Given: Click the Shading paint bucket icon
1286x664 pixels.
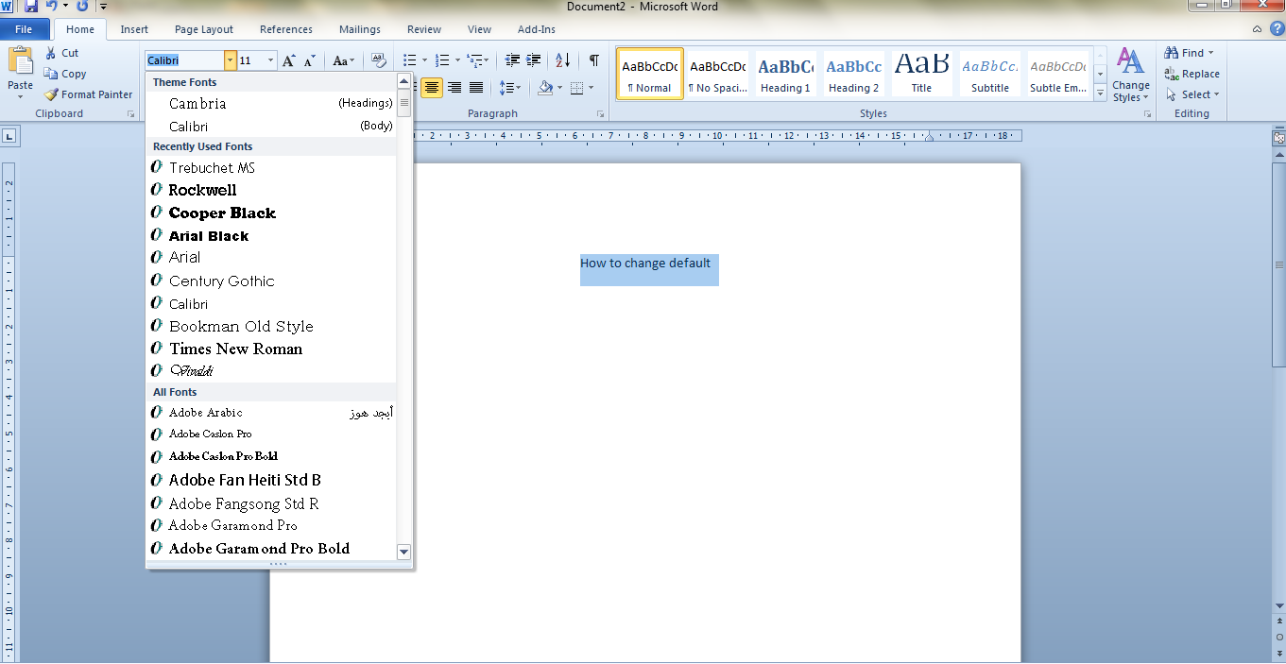Looking at the screenshot, I should 544,88.
